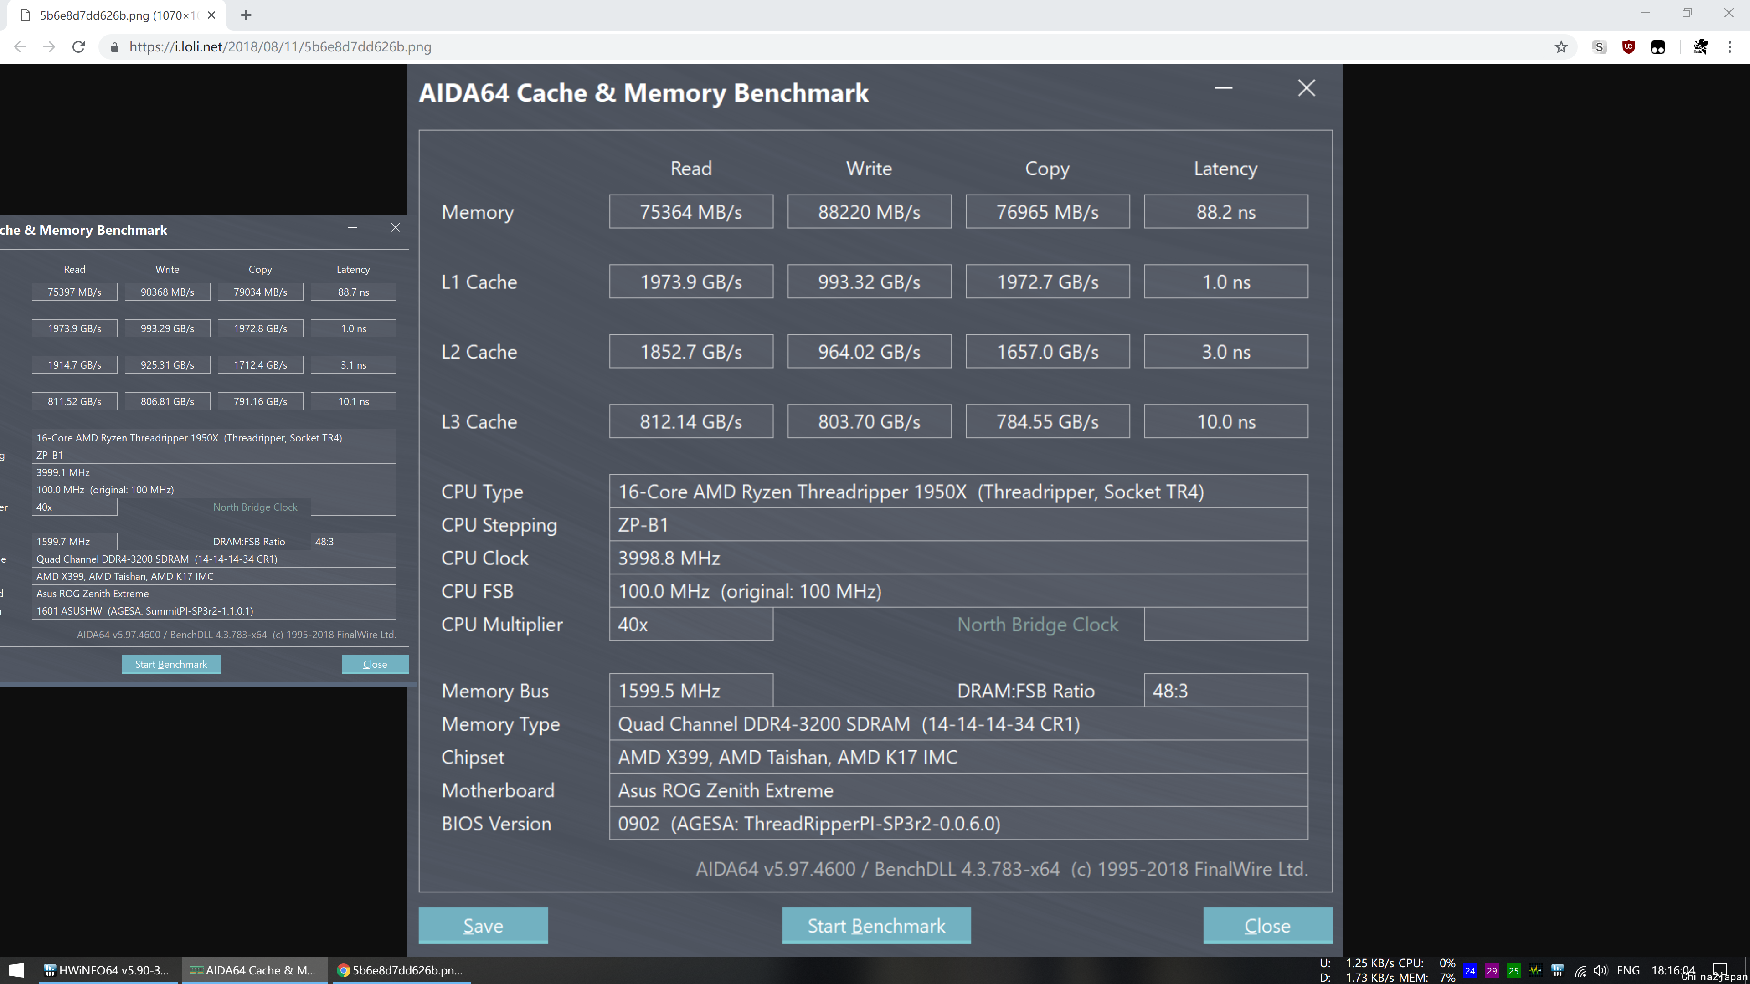Click the minimize dash in the large benchmark image
Viewport: 1750px width, 984px height.
[1224, 88]
